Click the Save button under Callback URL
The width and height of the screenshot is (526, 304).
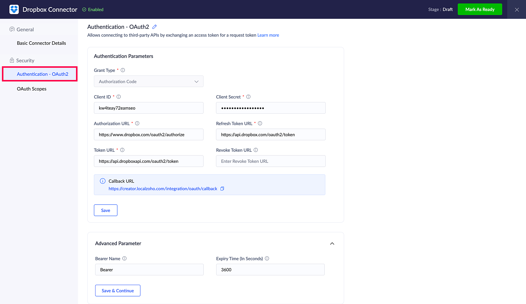pos(105,210)
